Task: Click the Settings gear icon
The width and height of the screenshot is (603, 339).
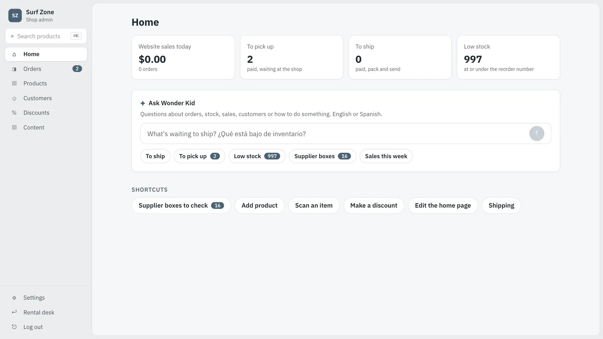Action: [x=14, y=298]
